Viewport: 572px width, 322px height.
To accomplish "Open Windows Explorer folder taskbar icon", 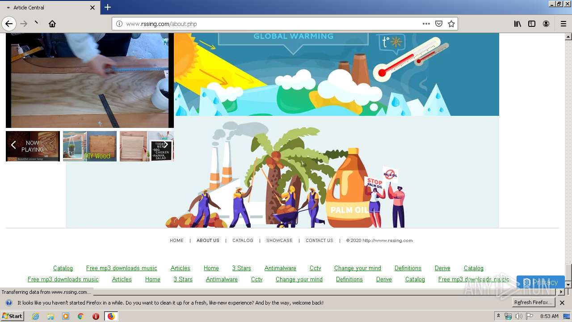I will pos(50,316).
